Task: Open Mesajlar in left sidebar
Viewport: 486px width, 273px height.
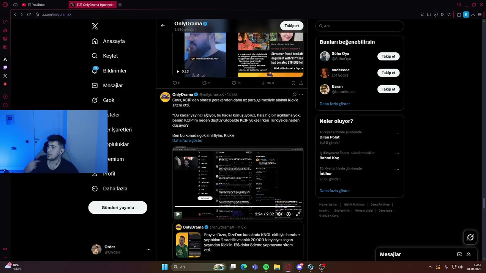Action: [x=107, y=85]
